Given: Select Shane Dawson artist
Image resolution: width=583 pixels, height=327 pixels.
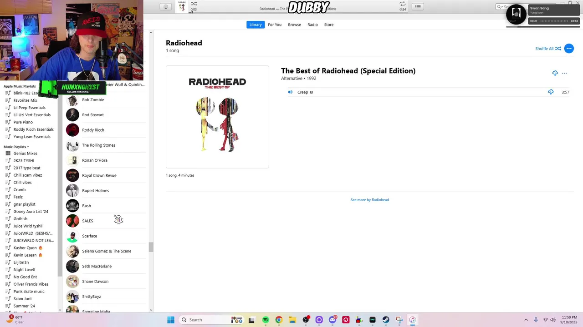Looking at the screenshot, I should point(106,282).
